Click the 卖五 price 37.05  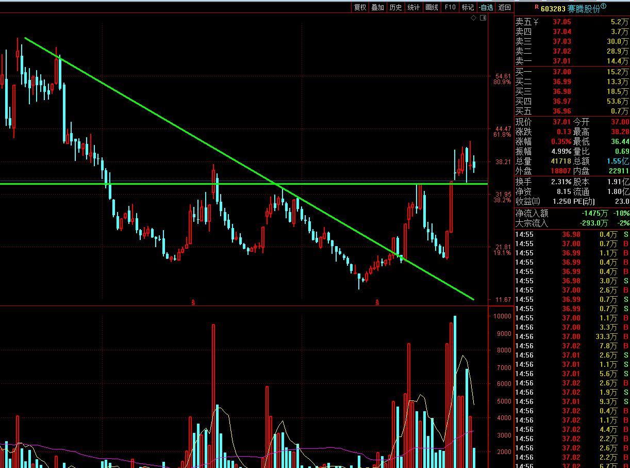click(x=562, y=22)
